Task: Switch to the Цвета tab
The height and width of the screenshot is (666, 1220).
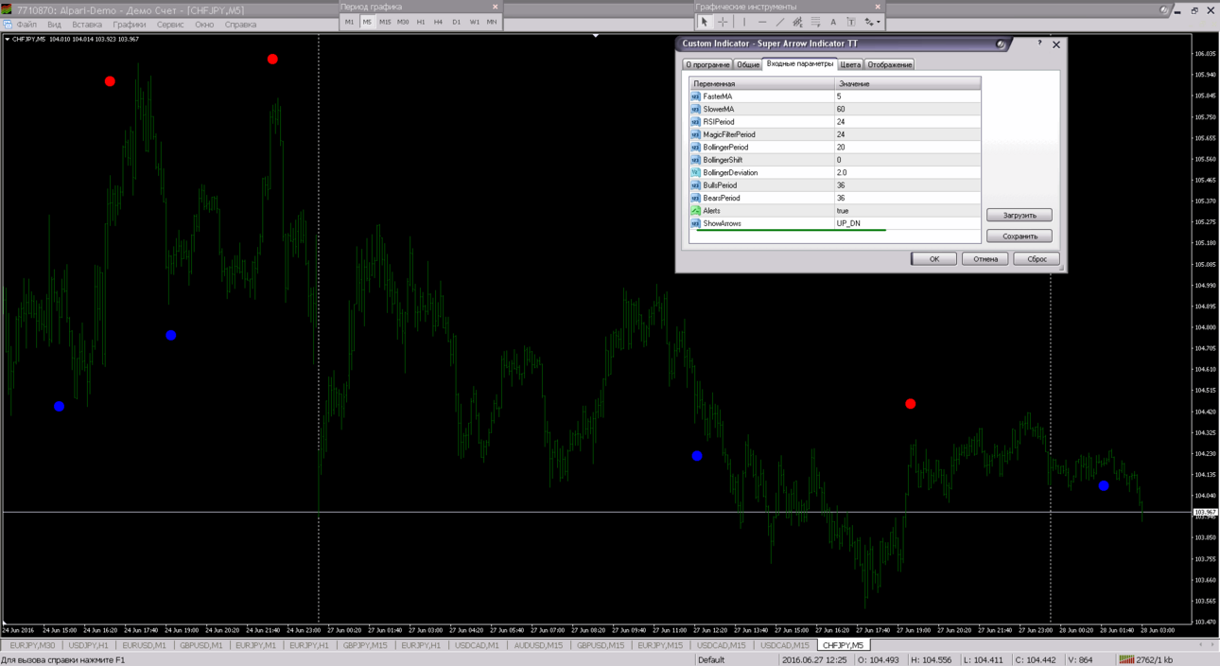Action: click(850, 64)
